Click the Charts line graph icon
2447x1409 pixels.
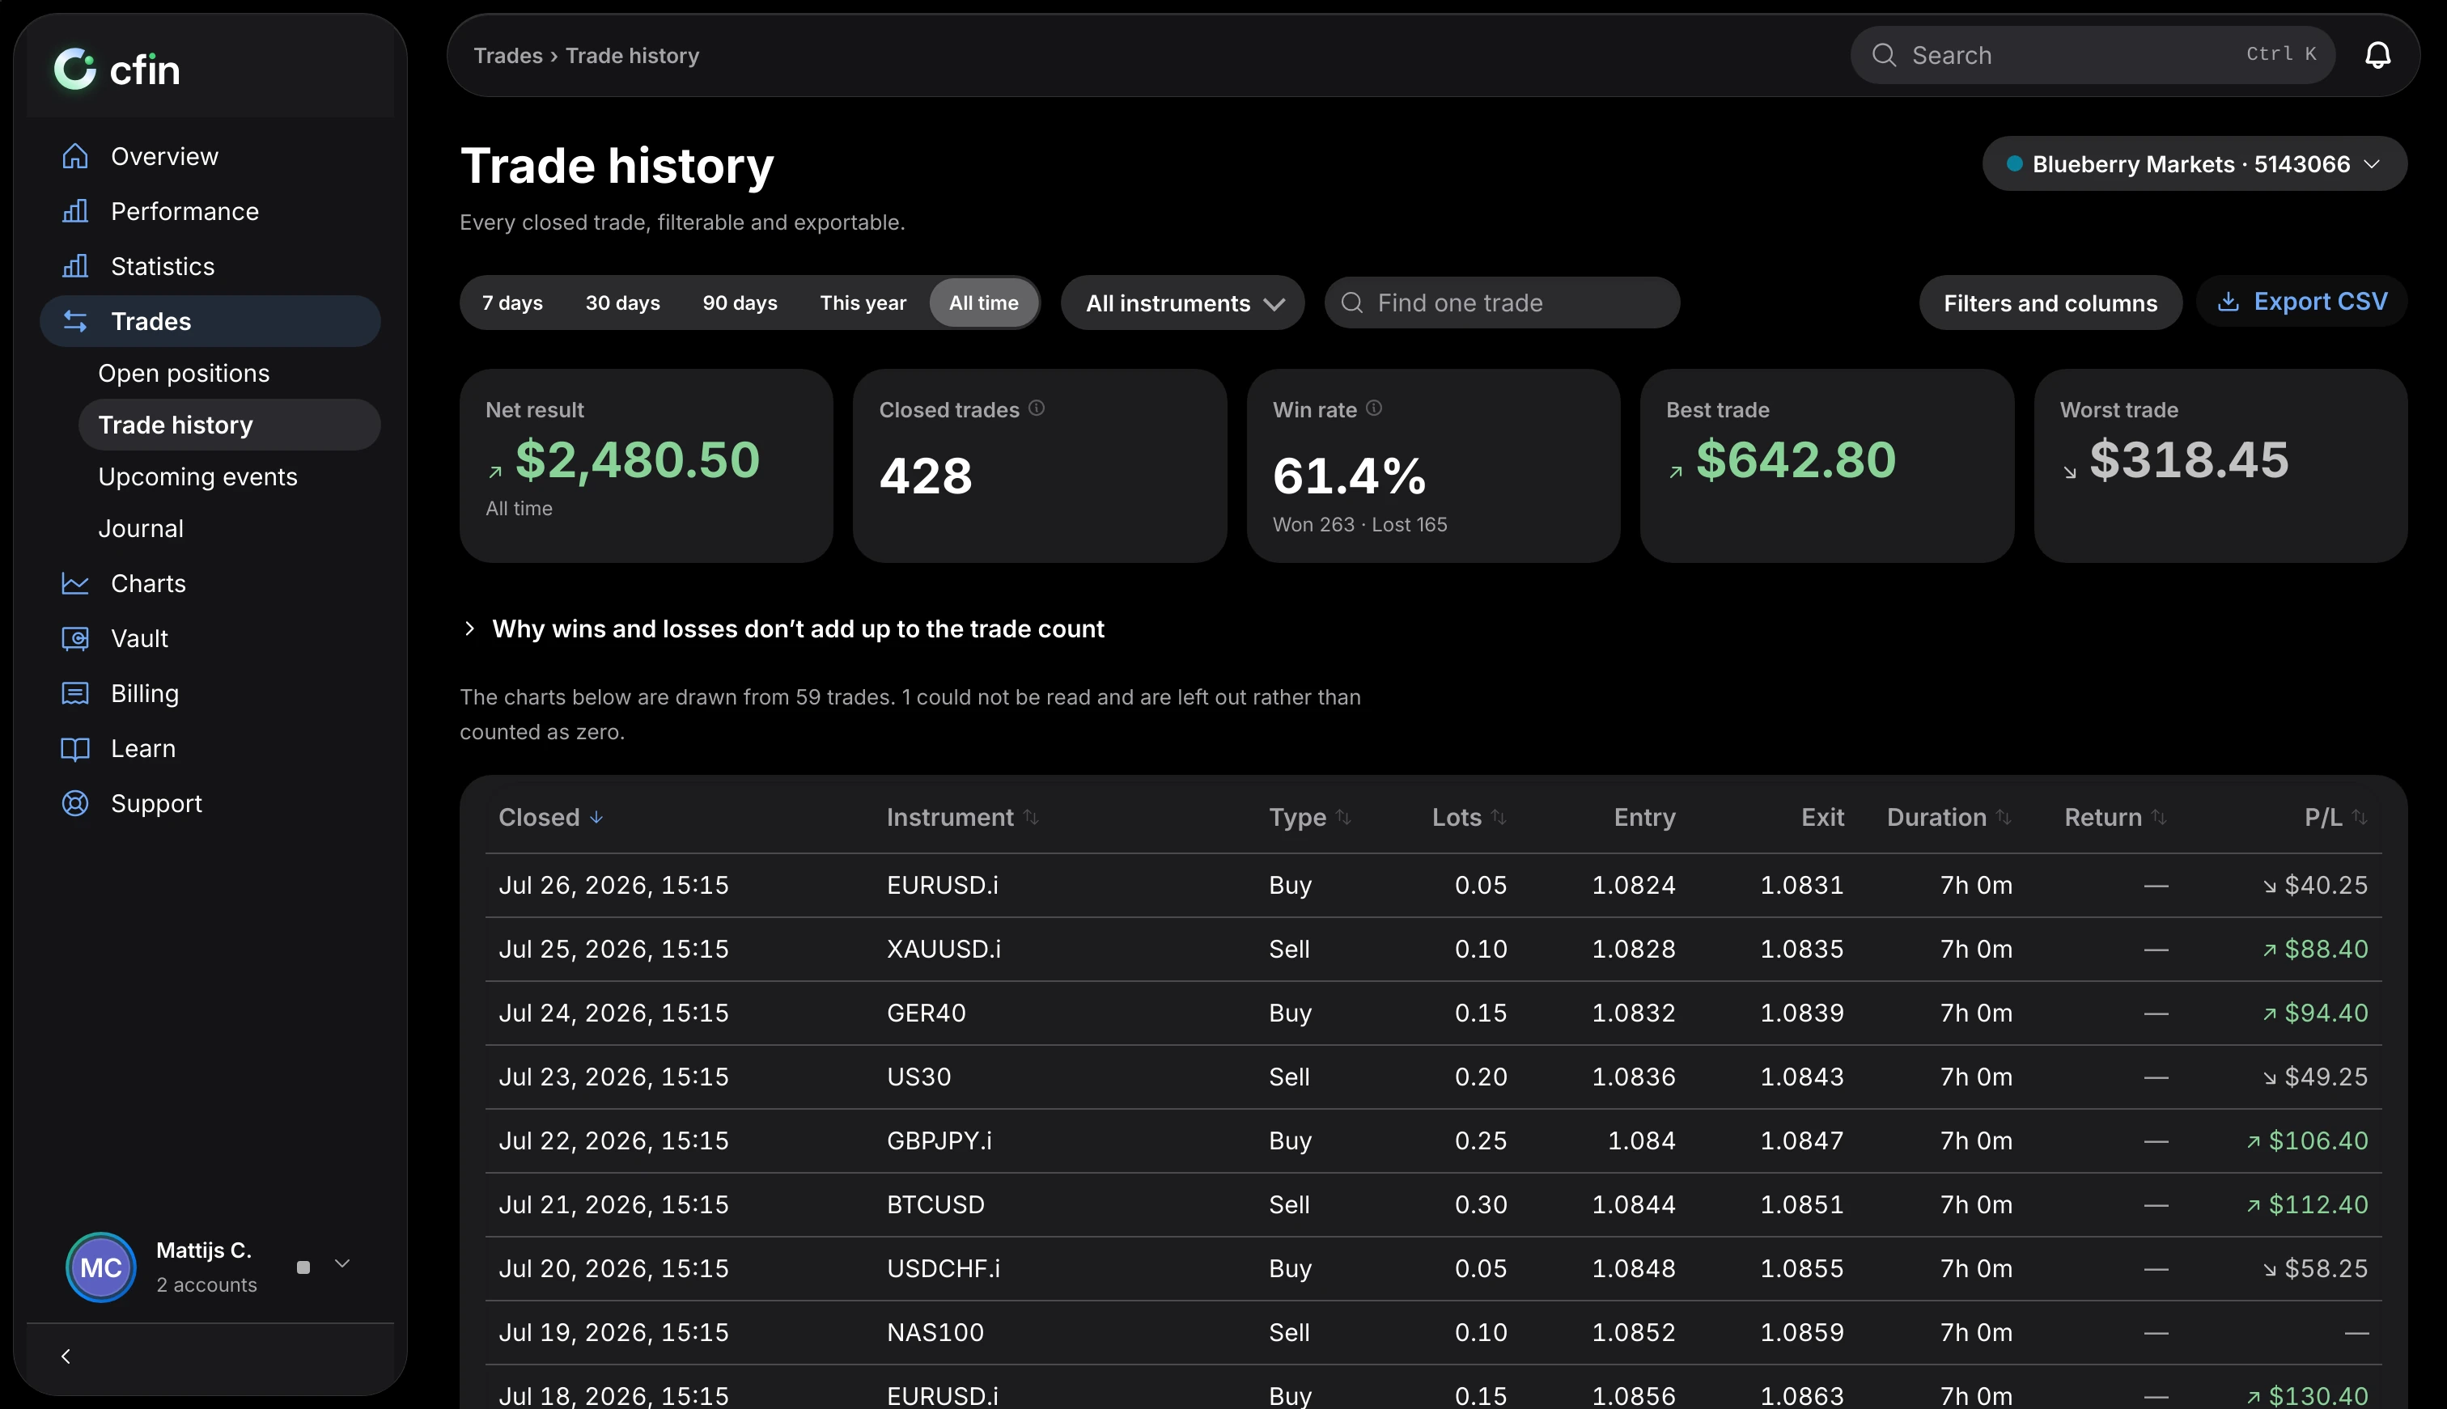[74, 583]
